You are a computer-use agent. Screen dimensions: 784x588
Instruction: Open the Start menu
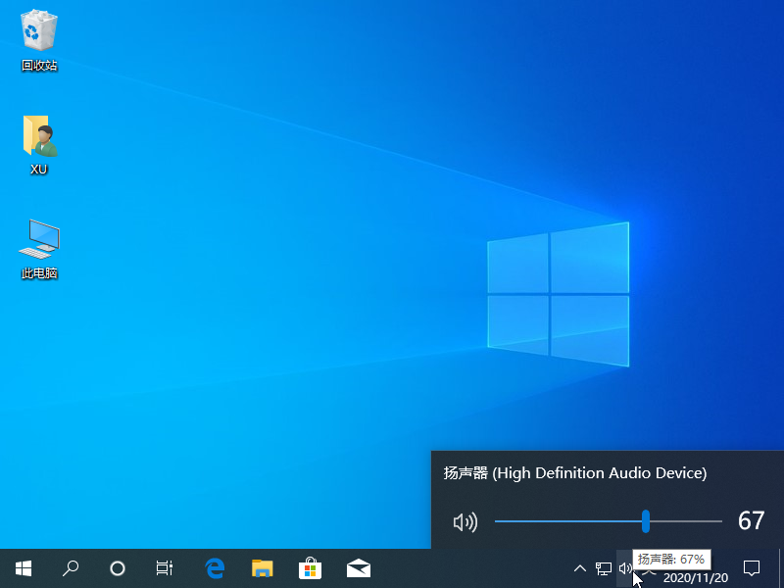point(23,568)
